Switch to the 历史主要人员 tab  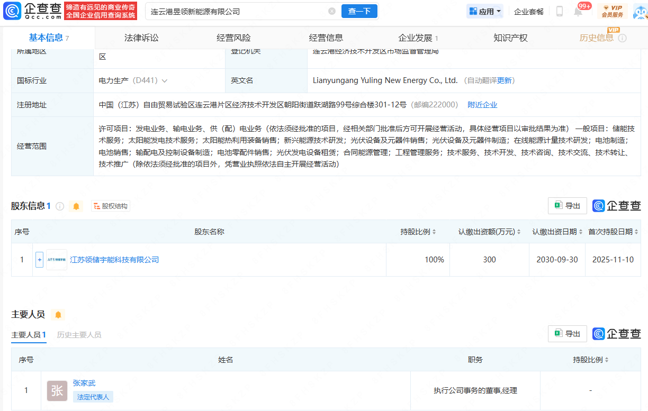79,335
